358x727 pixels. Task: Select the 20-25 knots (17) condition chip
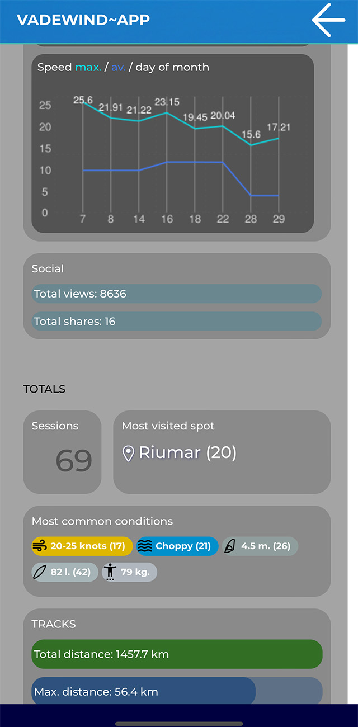tap(82, 546)
